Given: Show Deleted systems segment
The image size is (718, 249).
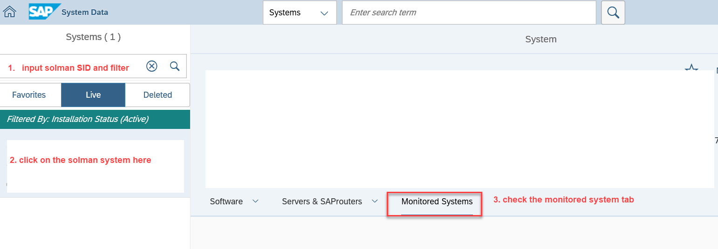Looking at the screenshot, I should tap(157, 95).
